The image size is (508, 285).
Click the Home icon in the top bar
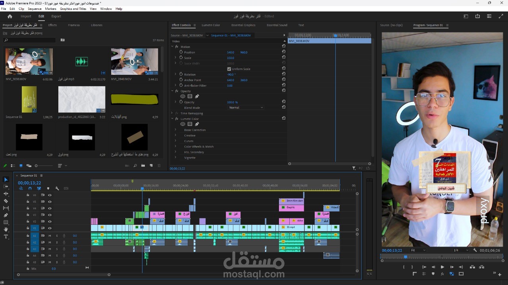pos(10,16)
